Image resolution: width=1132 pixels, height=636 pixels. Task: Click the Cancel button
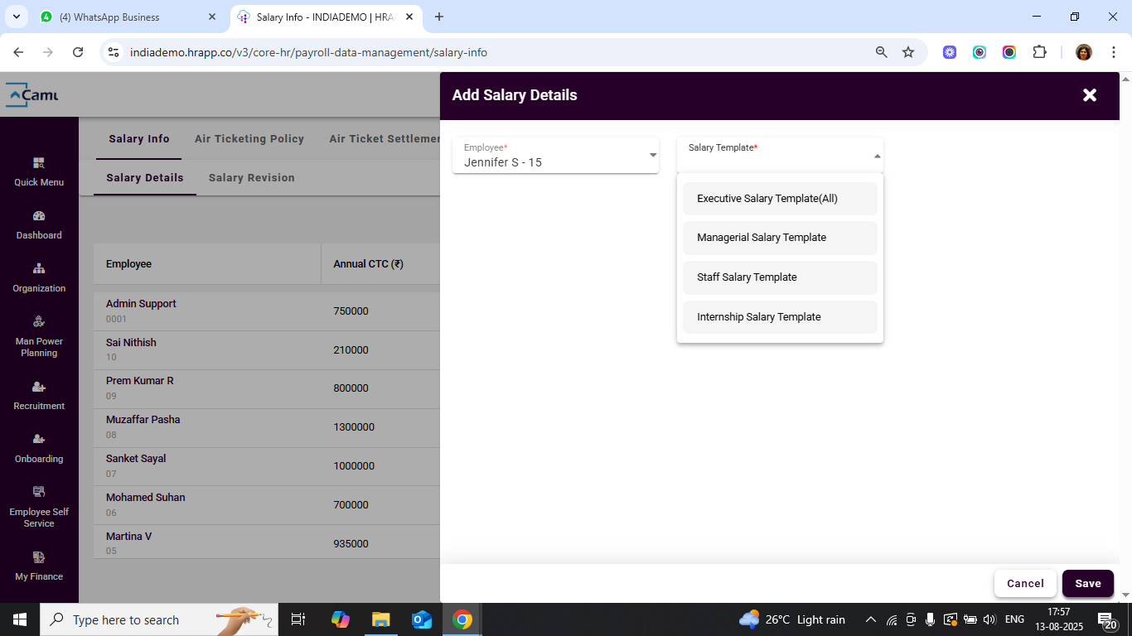coord(1025,583)
